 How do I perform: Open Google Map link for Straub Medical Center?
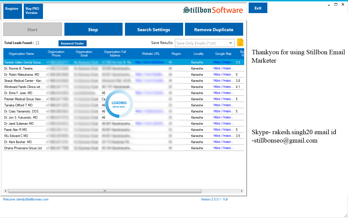223,81
